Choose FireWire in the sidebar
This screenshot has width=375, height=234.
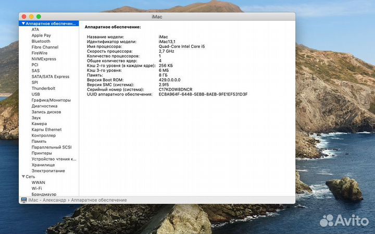[x=40, y=53]
